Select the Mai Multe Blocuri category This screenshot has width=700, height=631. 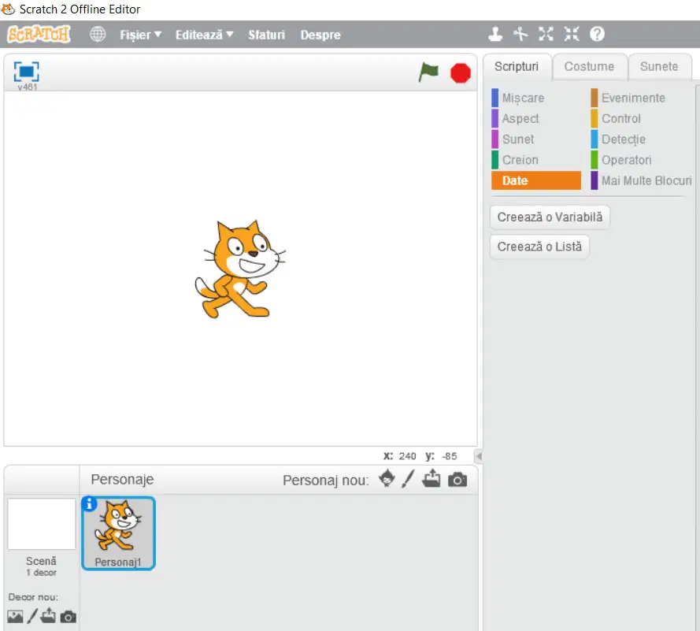point(641,180)
